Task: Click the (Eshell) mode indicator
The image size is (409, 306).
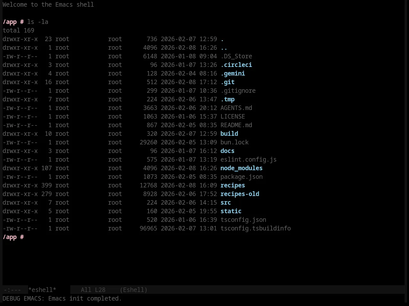Action: pos(134,290)
